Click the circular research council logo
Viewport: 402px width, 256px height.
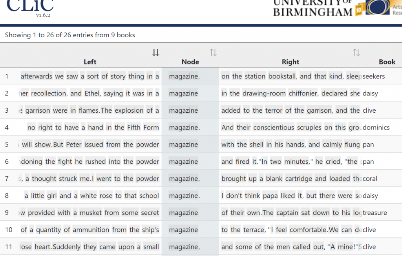378,8
